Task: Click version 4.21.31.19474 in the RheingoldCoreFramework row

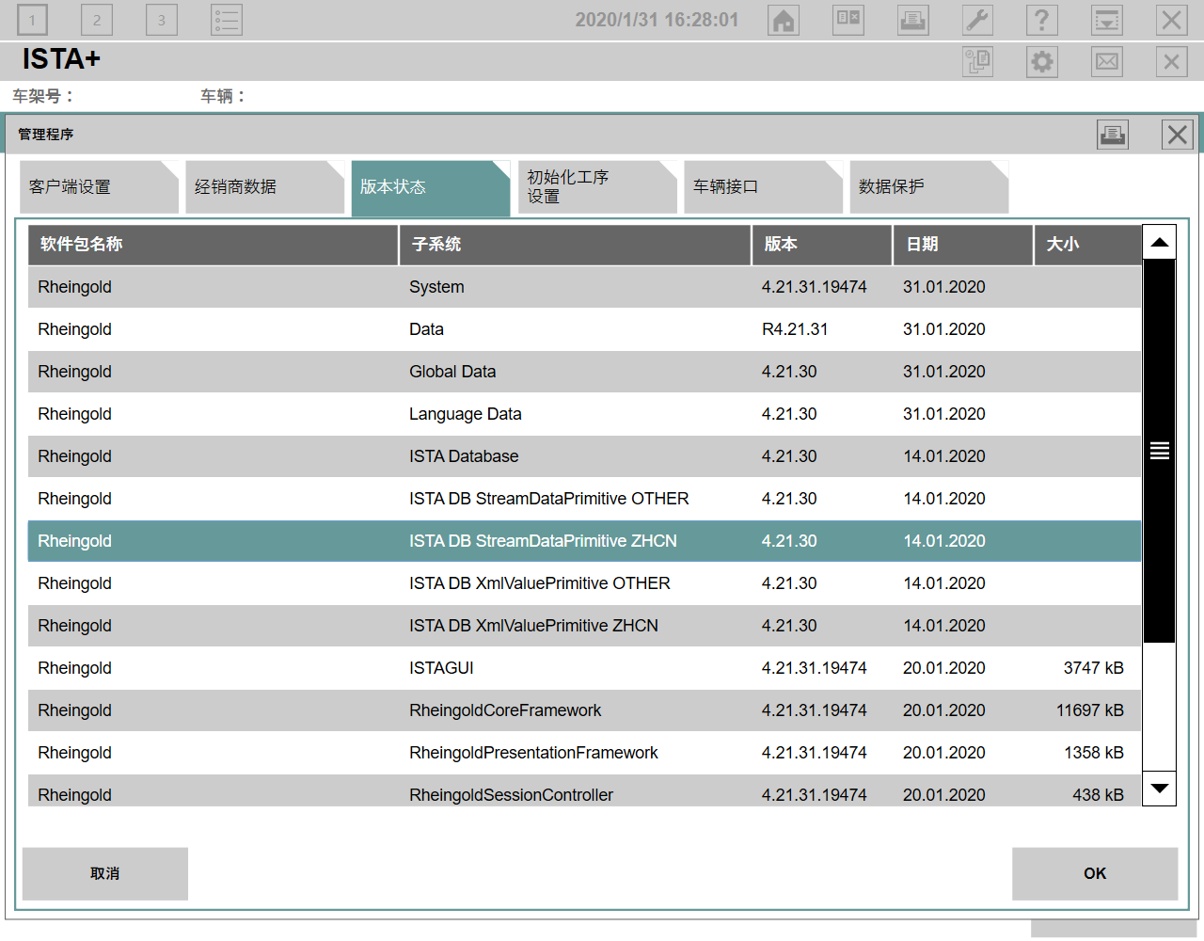Action: click(815, 710)
